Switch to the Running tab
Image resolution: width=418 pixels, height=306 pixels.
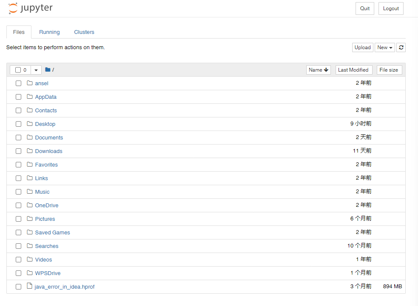49,32
